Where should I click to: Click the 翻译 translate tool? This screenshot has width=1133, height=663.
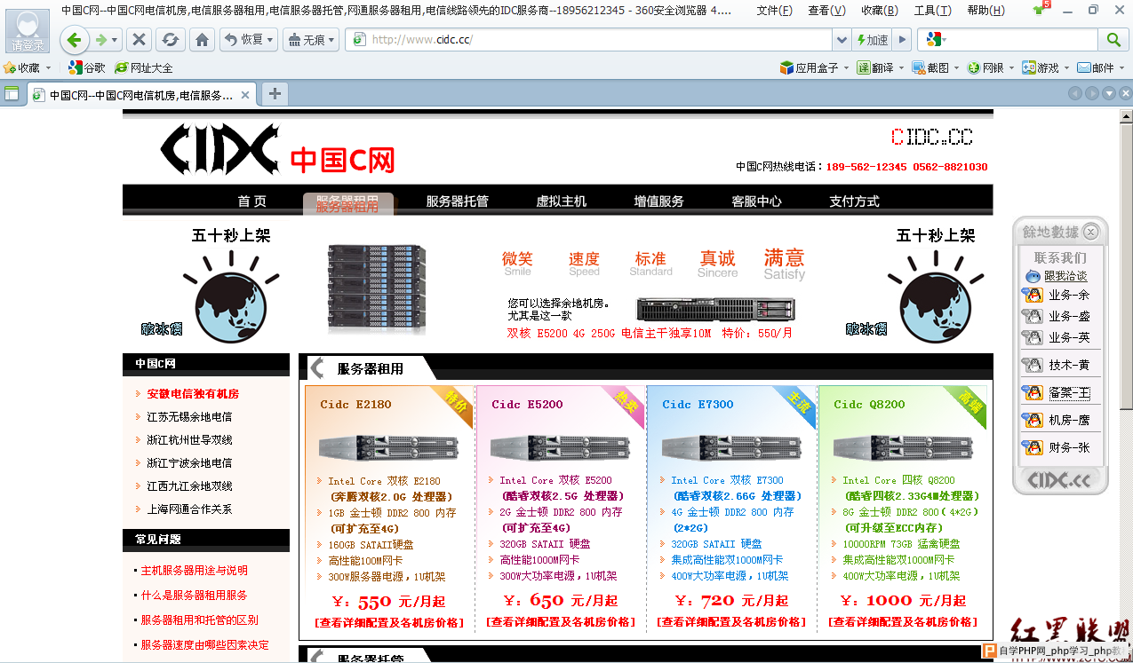tap(876, 67)
